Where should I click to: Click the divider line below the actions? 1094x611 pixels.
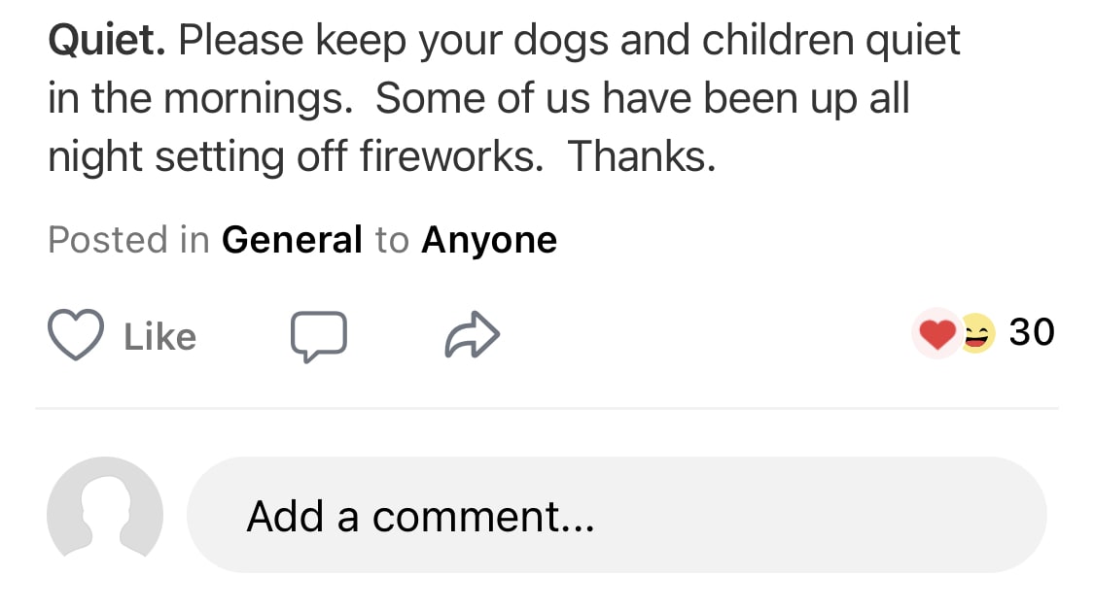(547, 409)
